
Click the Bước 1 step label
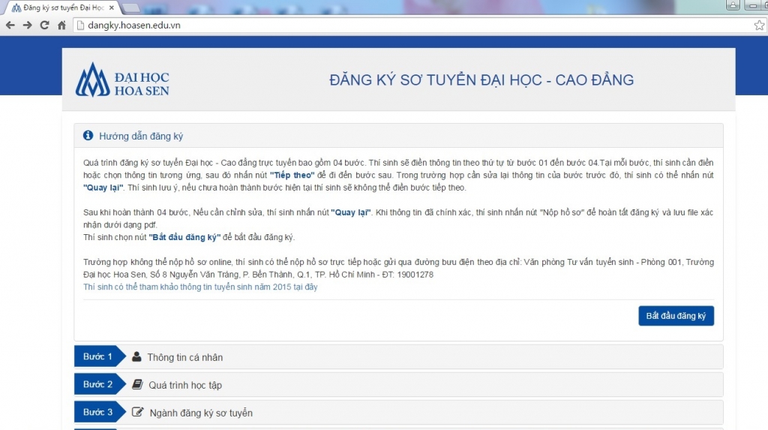pyautogui.click(x=98, y=356)
